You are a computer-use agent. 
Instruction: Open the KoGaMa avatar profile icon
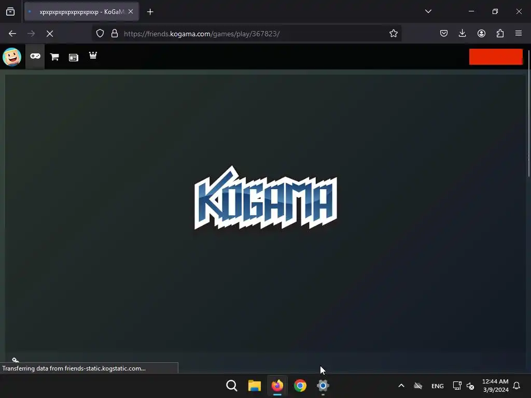(x=12, y=57)
